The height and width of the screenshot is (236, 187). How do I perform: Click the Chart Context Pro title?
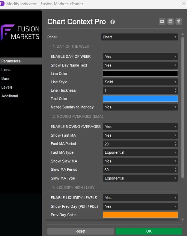click(77, 22)
